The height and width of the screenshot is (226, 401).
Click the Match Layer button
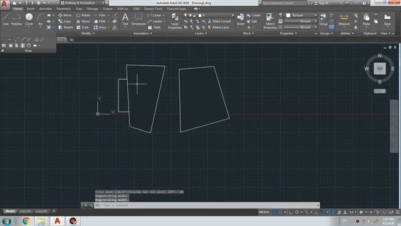point(219,27)
